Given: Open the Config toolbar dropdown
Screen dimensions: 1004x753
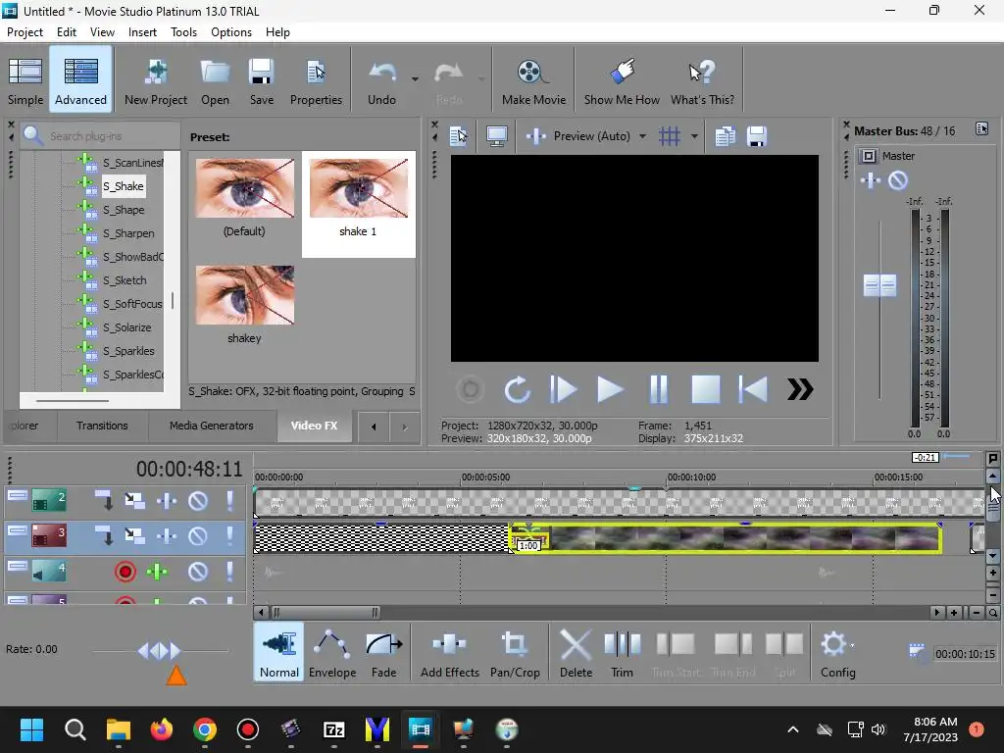Looking at the screenshot, I should (x=838, y=653).
